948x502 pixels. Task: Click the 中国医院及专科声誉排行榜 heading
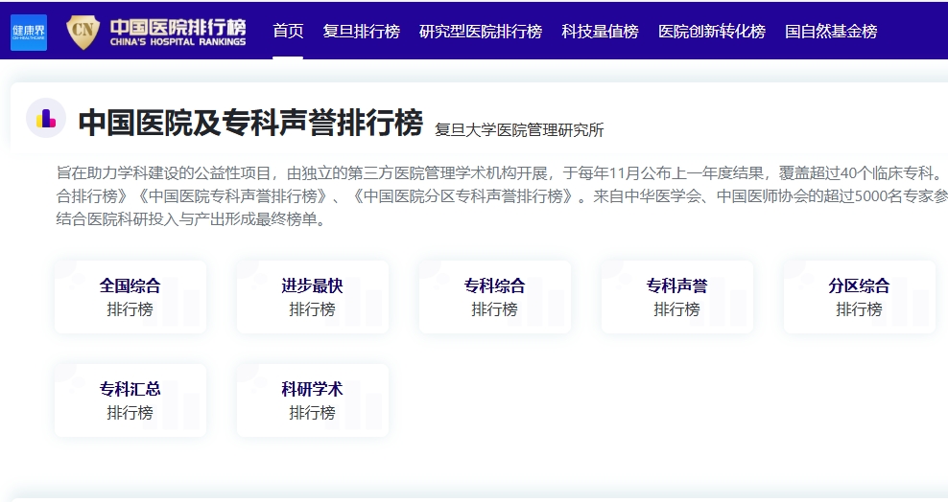point(250,122)
